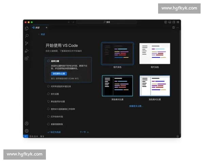Choose the 浅色高对比度 theme thumbnail

pyautogui.click(x=155, y=86)
